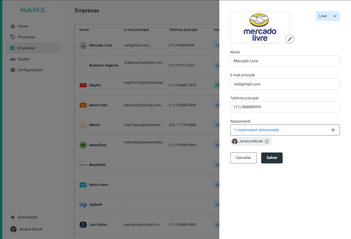Open the Lead status dropdown
This screenshot has width=351, height=239.
click(x=327, y=16)
